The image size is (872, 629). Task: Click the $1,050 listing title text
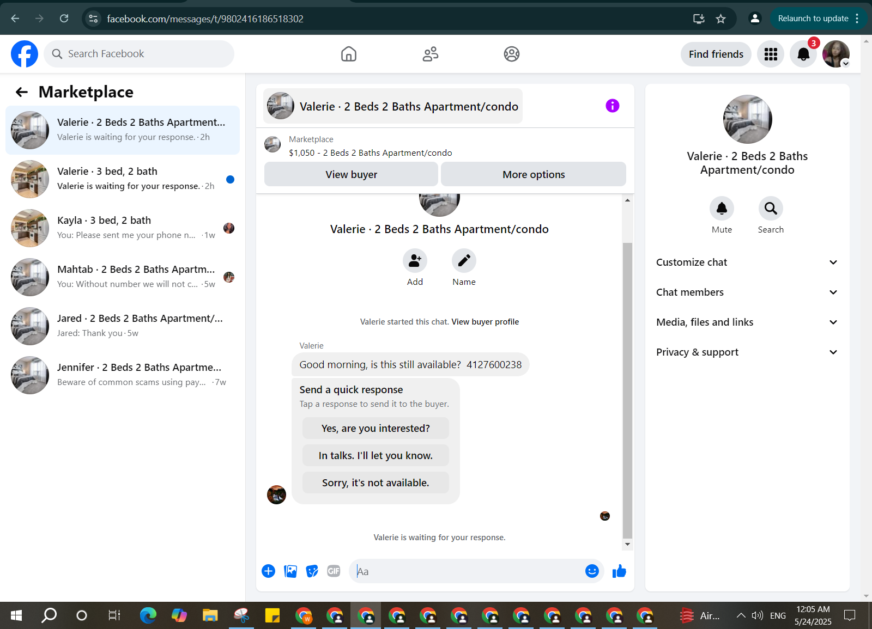(371, 153)
